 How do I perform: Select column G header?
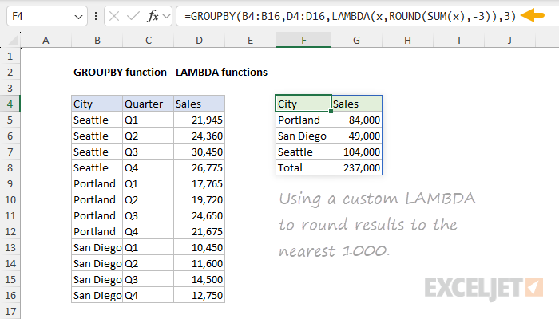[356, 40]
